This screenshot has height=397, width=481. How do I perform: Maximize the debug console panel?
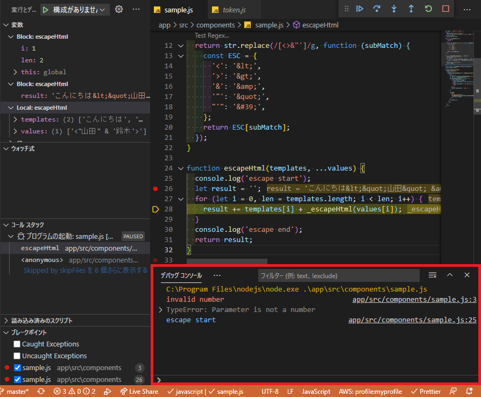pyautogui.click(x=450, y=275)
